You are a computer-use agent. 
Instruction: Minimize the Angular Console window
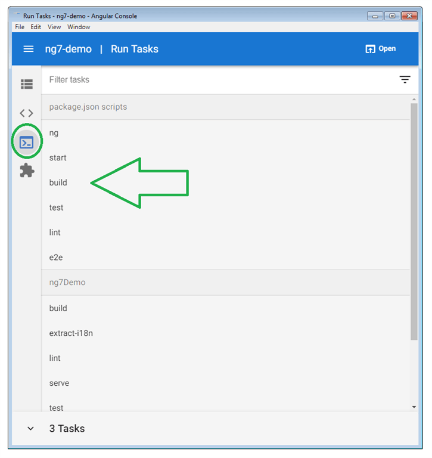375,16
